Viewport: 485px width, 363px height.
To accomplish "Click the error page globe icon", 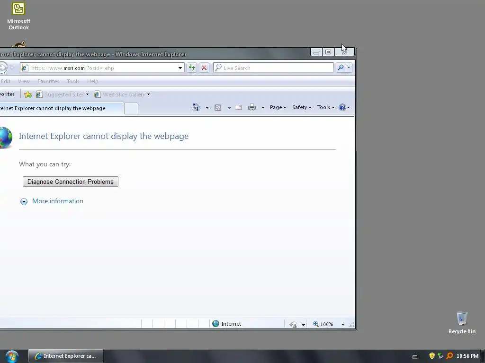I will (5, 138).
